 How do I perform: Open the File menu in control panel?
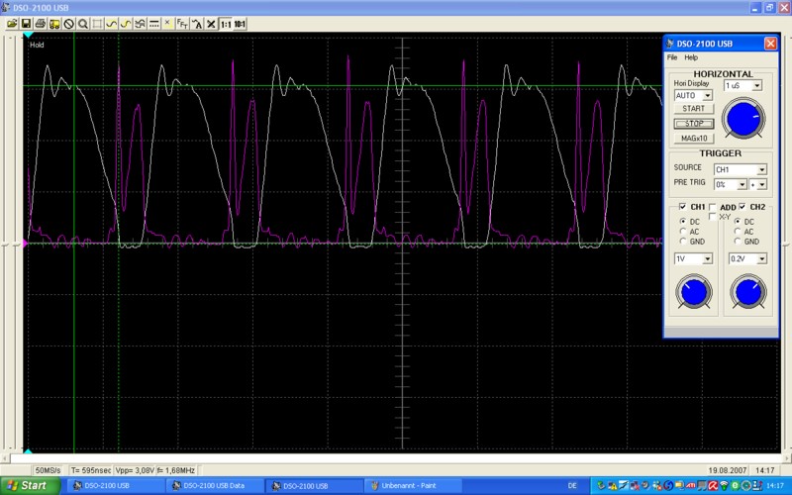(672, 57)
